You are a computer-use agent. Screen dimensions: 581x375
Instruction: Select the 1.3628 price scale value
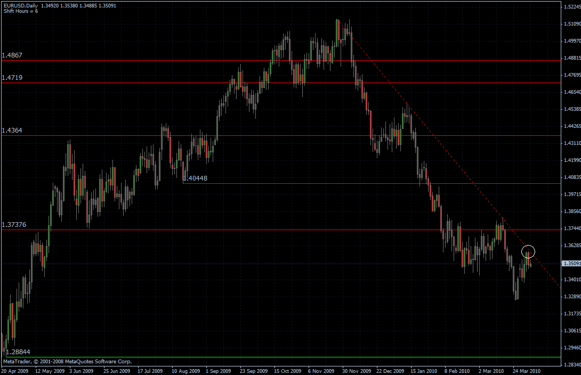coord(572,245)
